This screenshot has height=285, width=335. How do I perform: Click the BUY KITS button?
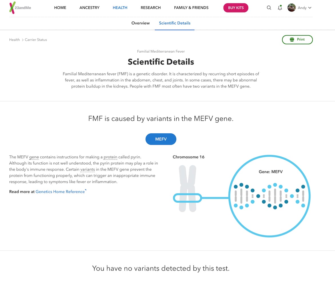[x=236, y=8]
